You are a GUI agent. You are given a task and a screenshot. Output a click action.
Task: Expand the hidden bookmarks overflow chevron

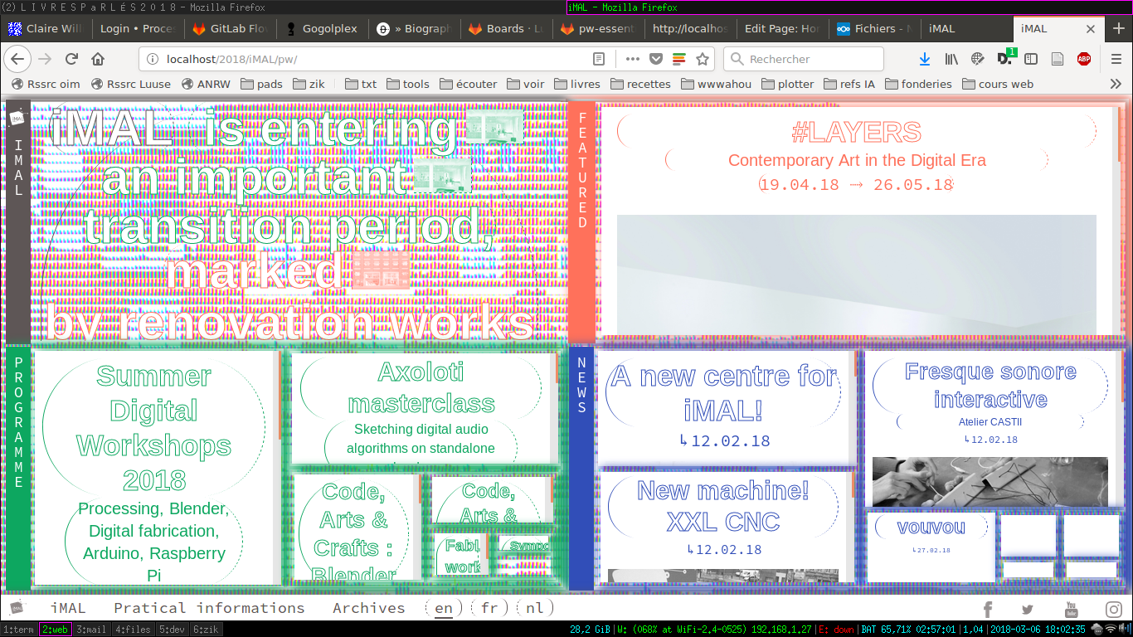click(1116, 84)
